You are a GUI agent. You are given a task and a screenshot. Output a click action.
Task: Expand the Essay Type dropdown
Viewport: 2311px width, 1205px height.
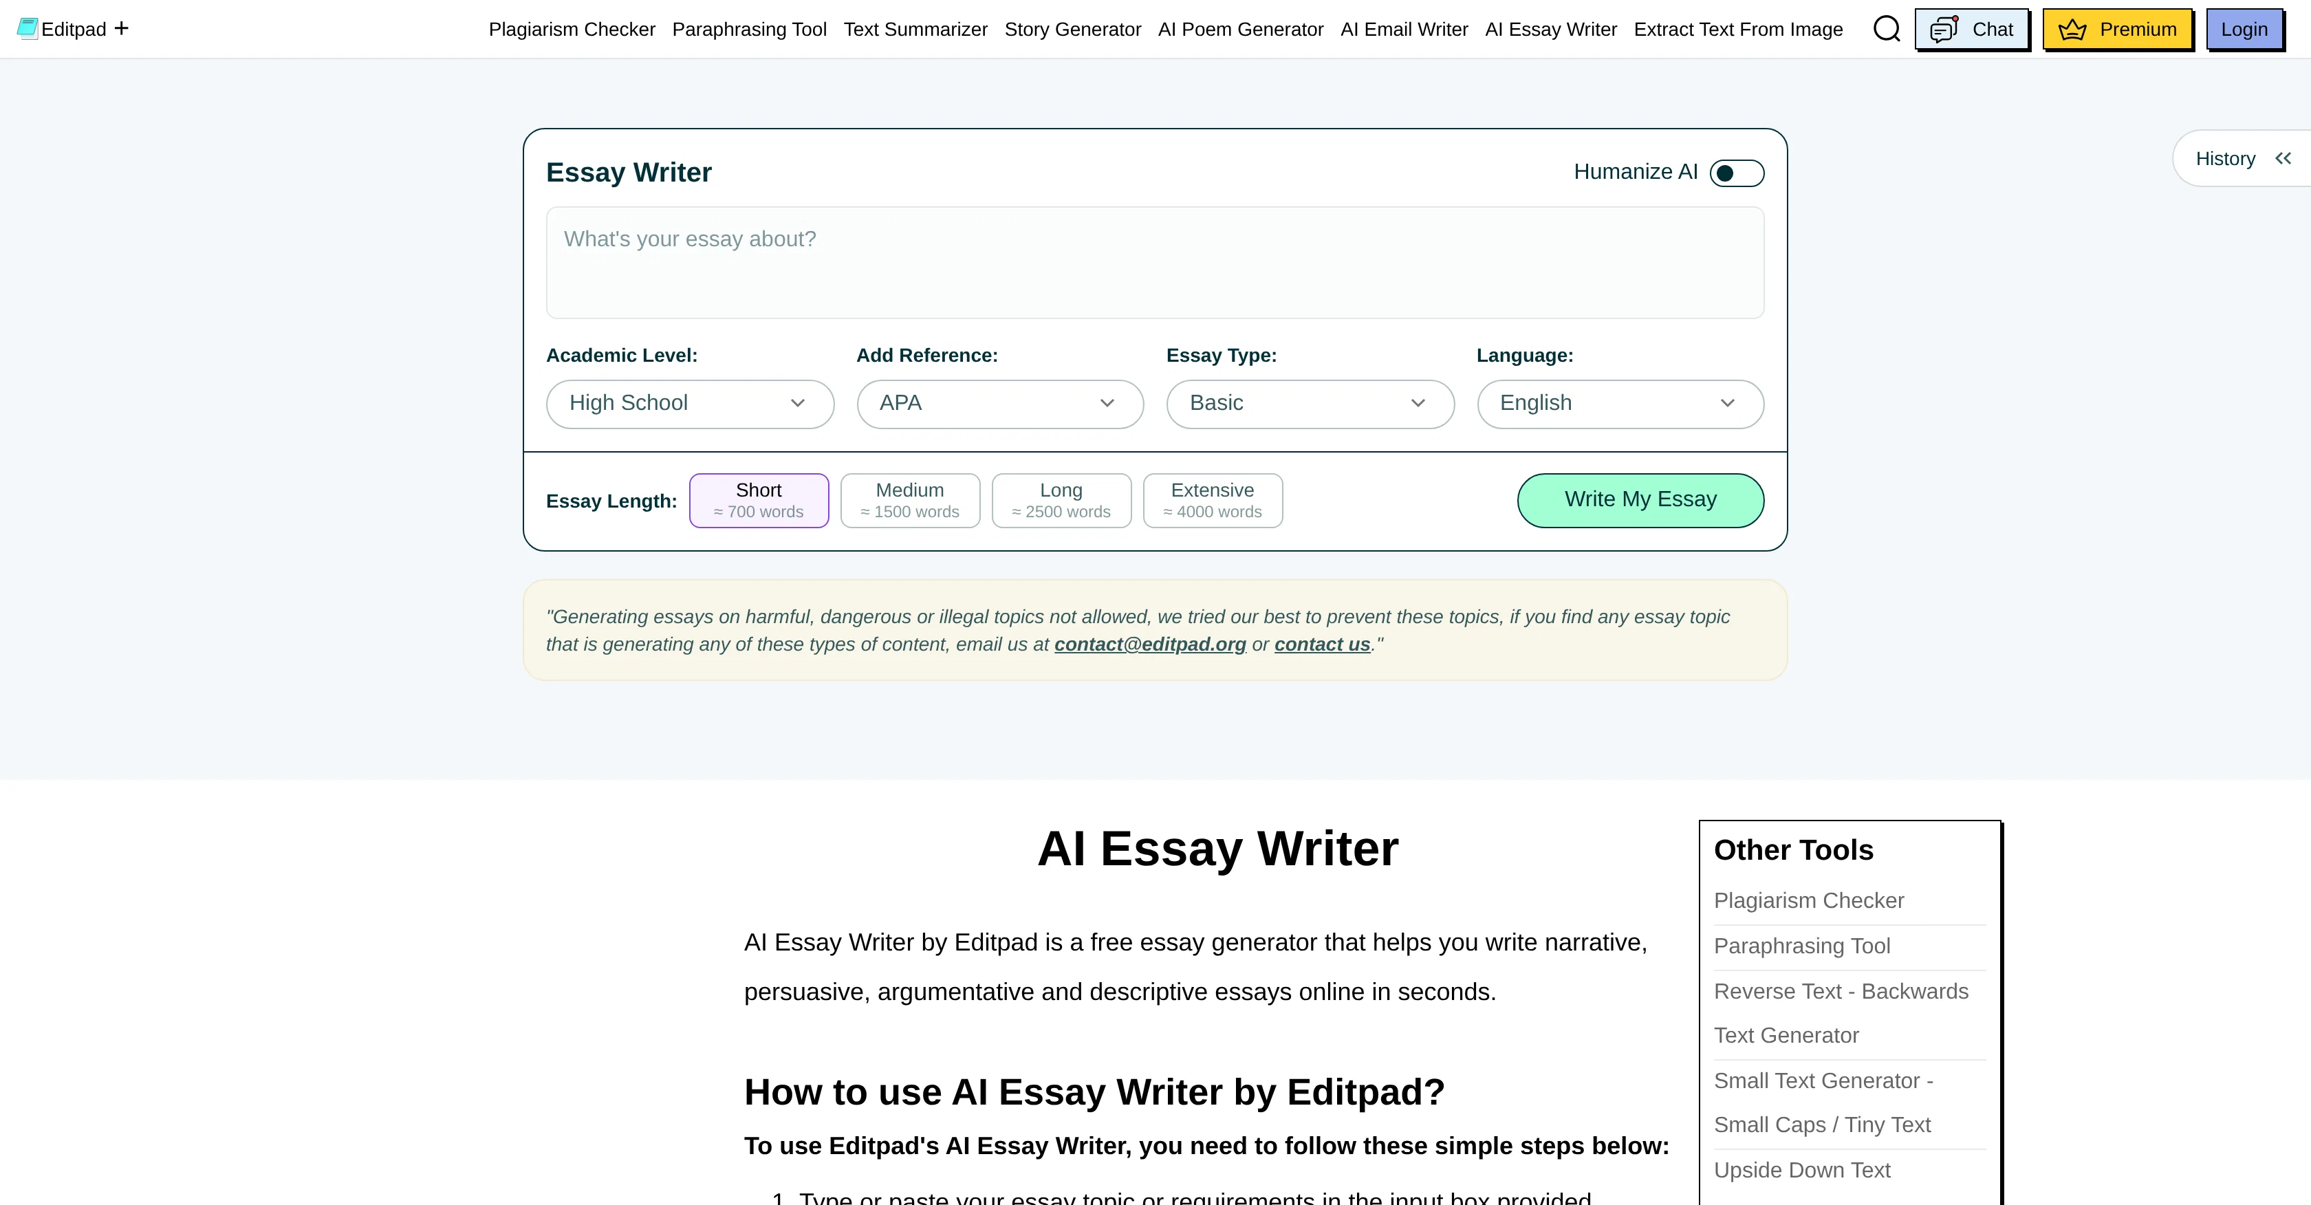coord(1310,404)
